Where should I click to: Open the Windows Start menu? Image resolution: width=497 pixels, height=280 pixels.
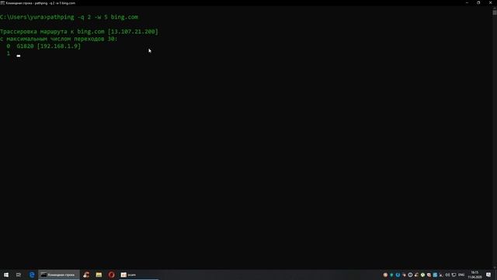(6, 275)
